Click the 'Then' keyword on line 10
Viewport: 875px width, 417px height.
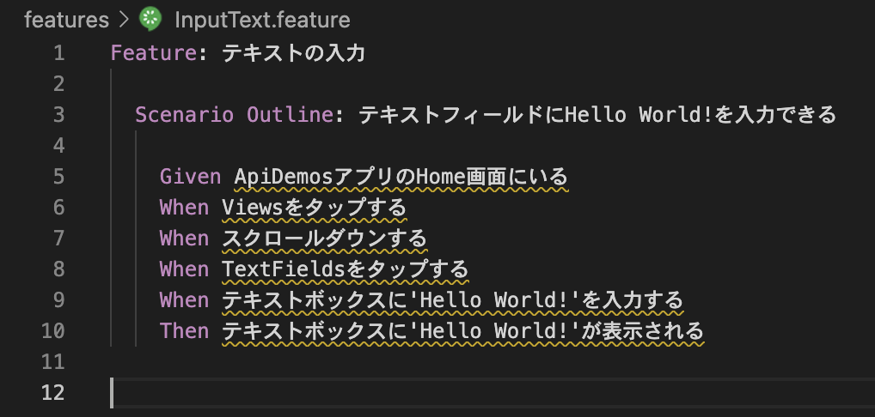pos(184,331)
